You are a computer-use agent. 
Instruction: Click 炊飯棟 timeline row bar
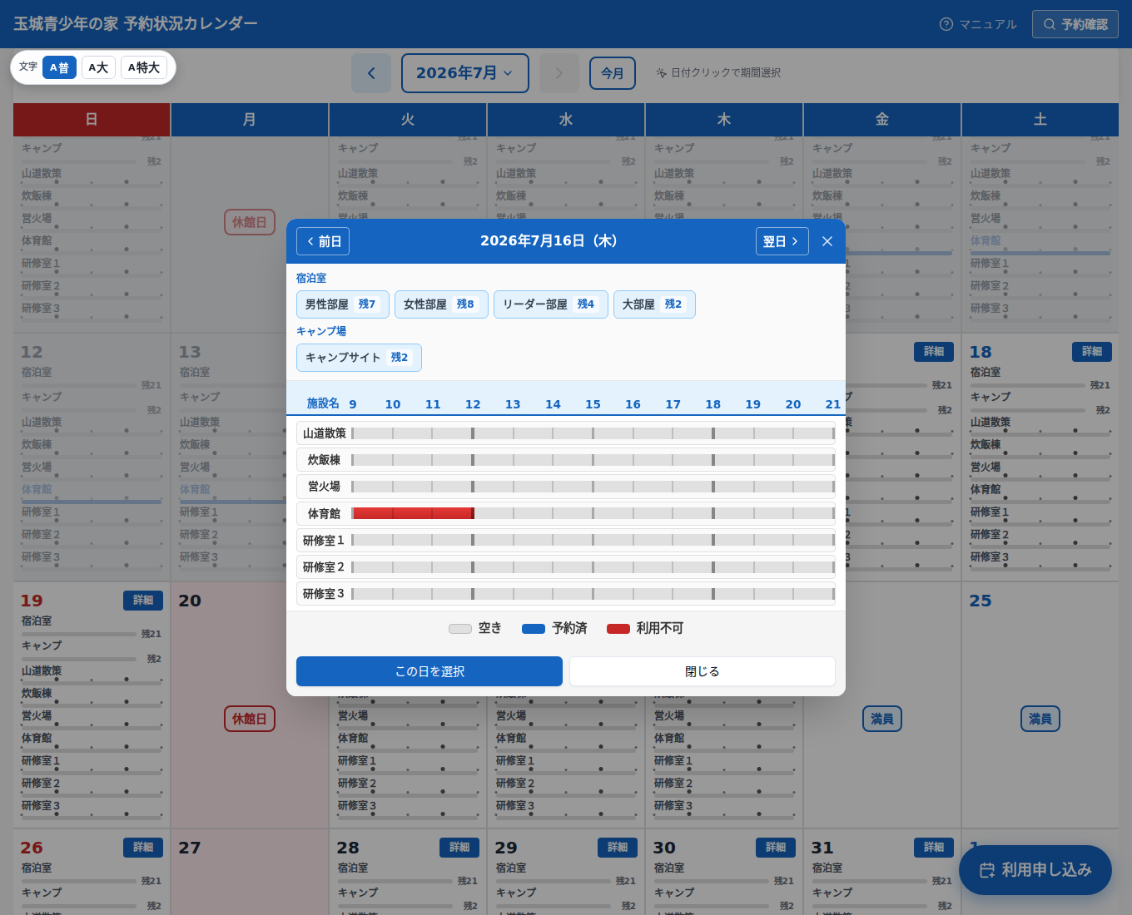593,460
